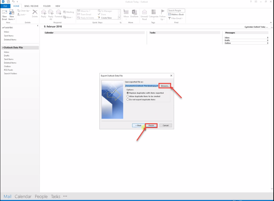Select the Done quick step

(x=102, y=15)
